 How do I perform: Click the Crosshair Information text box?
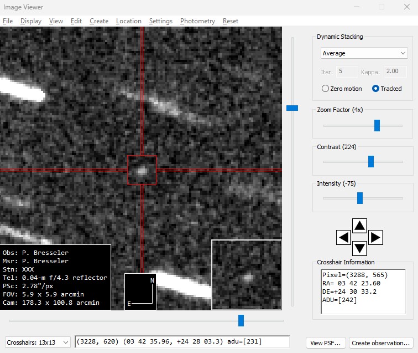tap(363, 291)
